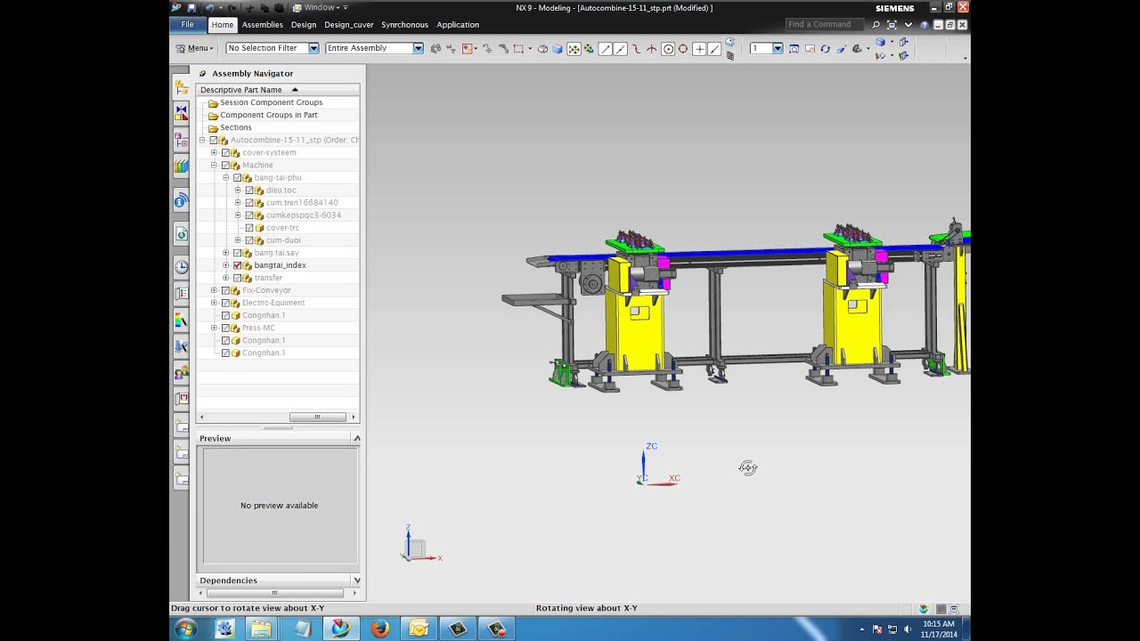Open the History clock sidebar icon
The width and height of the screenshot is (1140, 641).
click(x=182, y=266)
